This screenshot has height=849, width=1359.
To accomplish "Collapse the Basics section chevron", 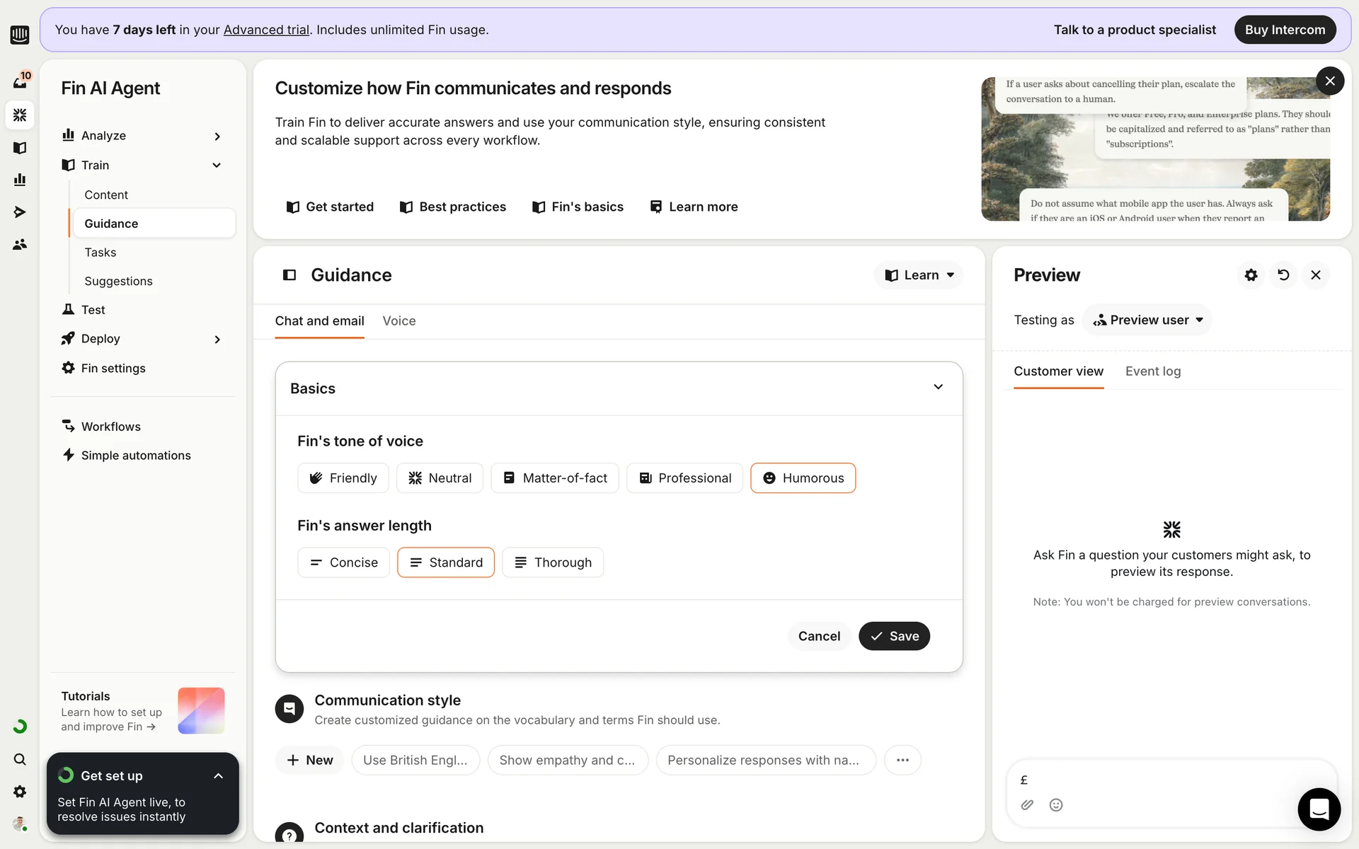I will 938,387.
